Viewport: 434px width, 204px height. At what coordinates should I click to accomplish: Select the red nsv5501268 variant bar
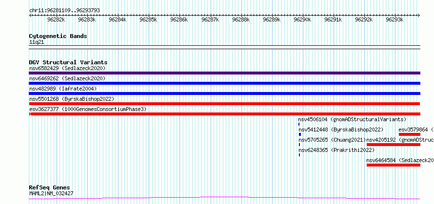coord(224,104)
